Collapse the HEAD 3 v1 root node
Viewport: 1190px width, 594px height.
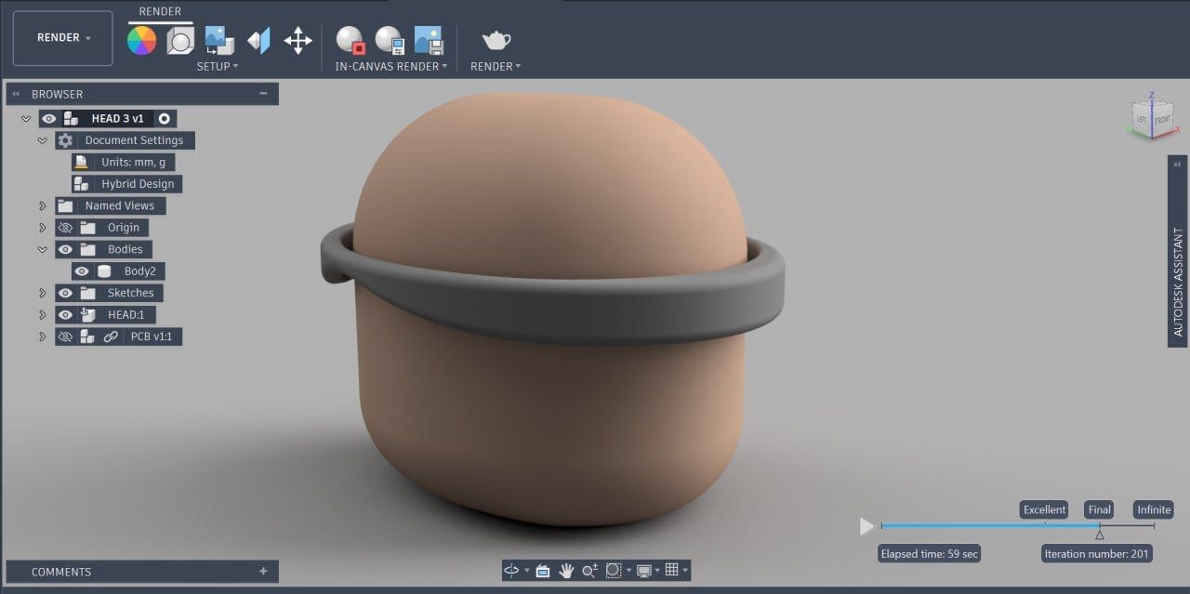26,119
